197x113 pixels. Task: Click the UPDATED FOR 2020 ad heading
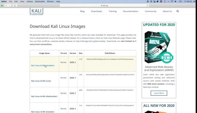[x=159, y=25]
